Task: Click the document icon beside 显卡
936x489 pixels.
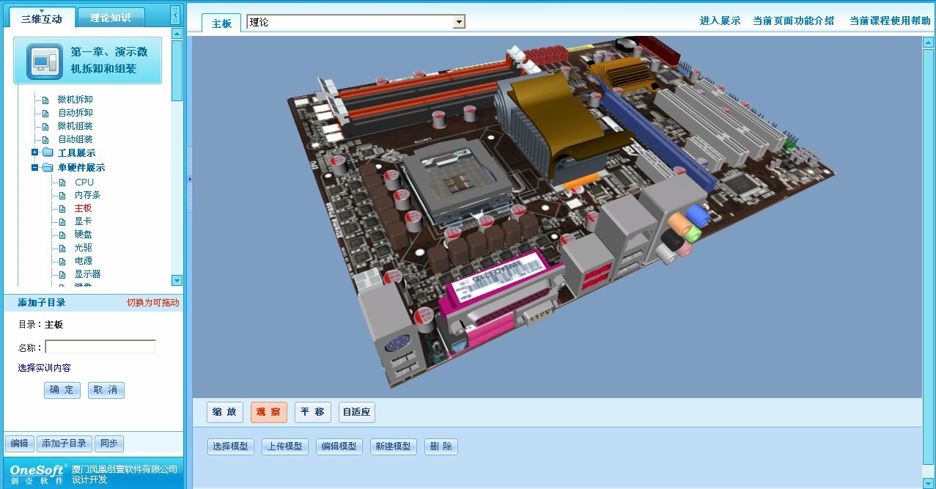Action: click(x=62, y=221)
